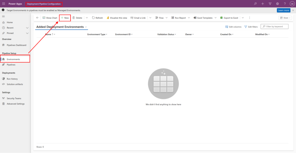
Task: Collapse the sidebar with hamburger icon
Action: click(x=3, y=17)
